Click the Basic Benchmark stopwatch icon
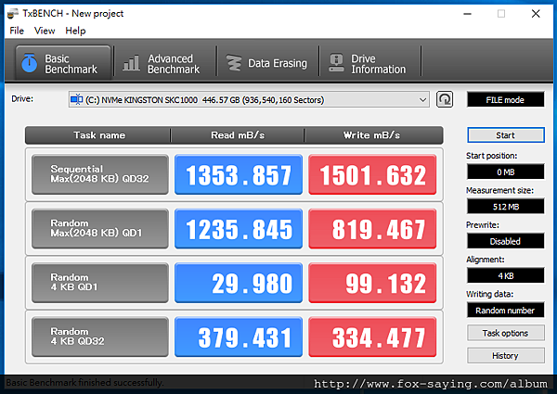The height and width of the screenshot is (394, 557). tap(29, 63)
